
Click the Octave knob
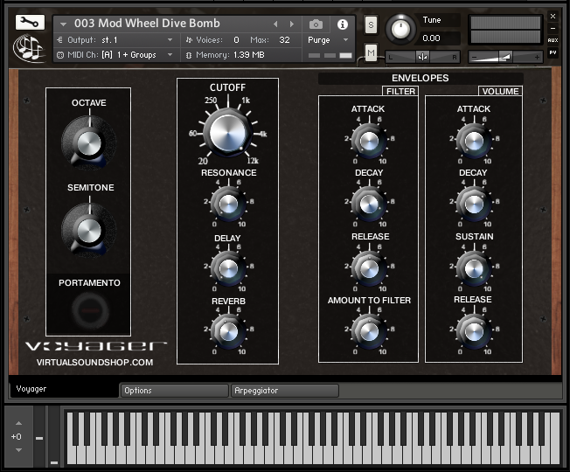coord(88,141)
